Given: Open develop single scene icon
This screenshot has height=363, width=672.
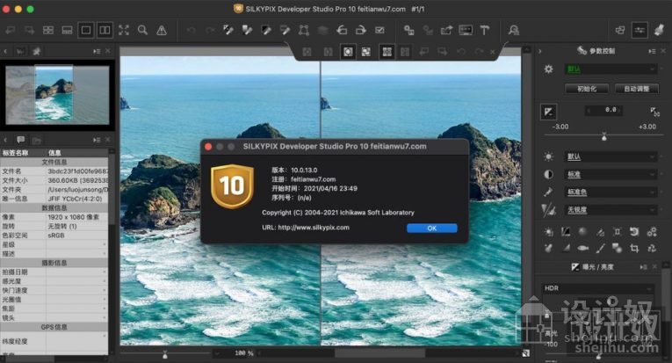Looking at the screenshot, I should coord(408,30).
